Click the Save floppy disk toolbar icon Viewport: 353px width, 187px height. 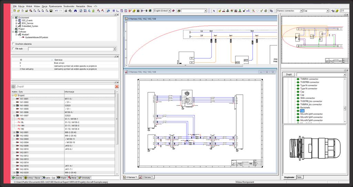pyautogui.click(x=51, y=11)
